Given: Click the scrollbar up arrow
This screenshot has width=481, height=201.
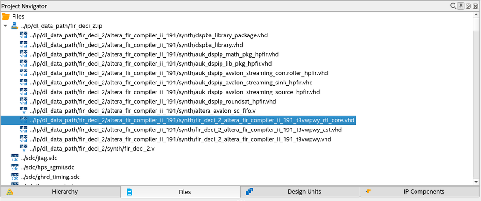Looking at the screenshot, I should point(476,16).
